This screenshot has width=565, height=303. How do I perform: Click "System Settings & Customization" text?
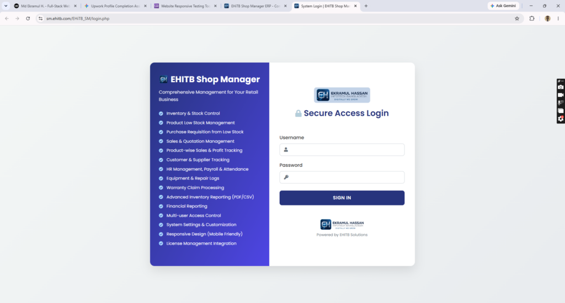pos(201,225)
